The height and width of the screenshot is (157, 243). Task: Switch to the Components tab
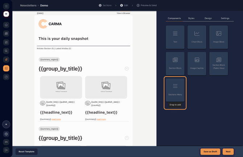[x=174, y=18]
